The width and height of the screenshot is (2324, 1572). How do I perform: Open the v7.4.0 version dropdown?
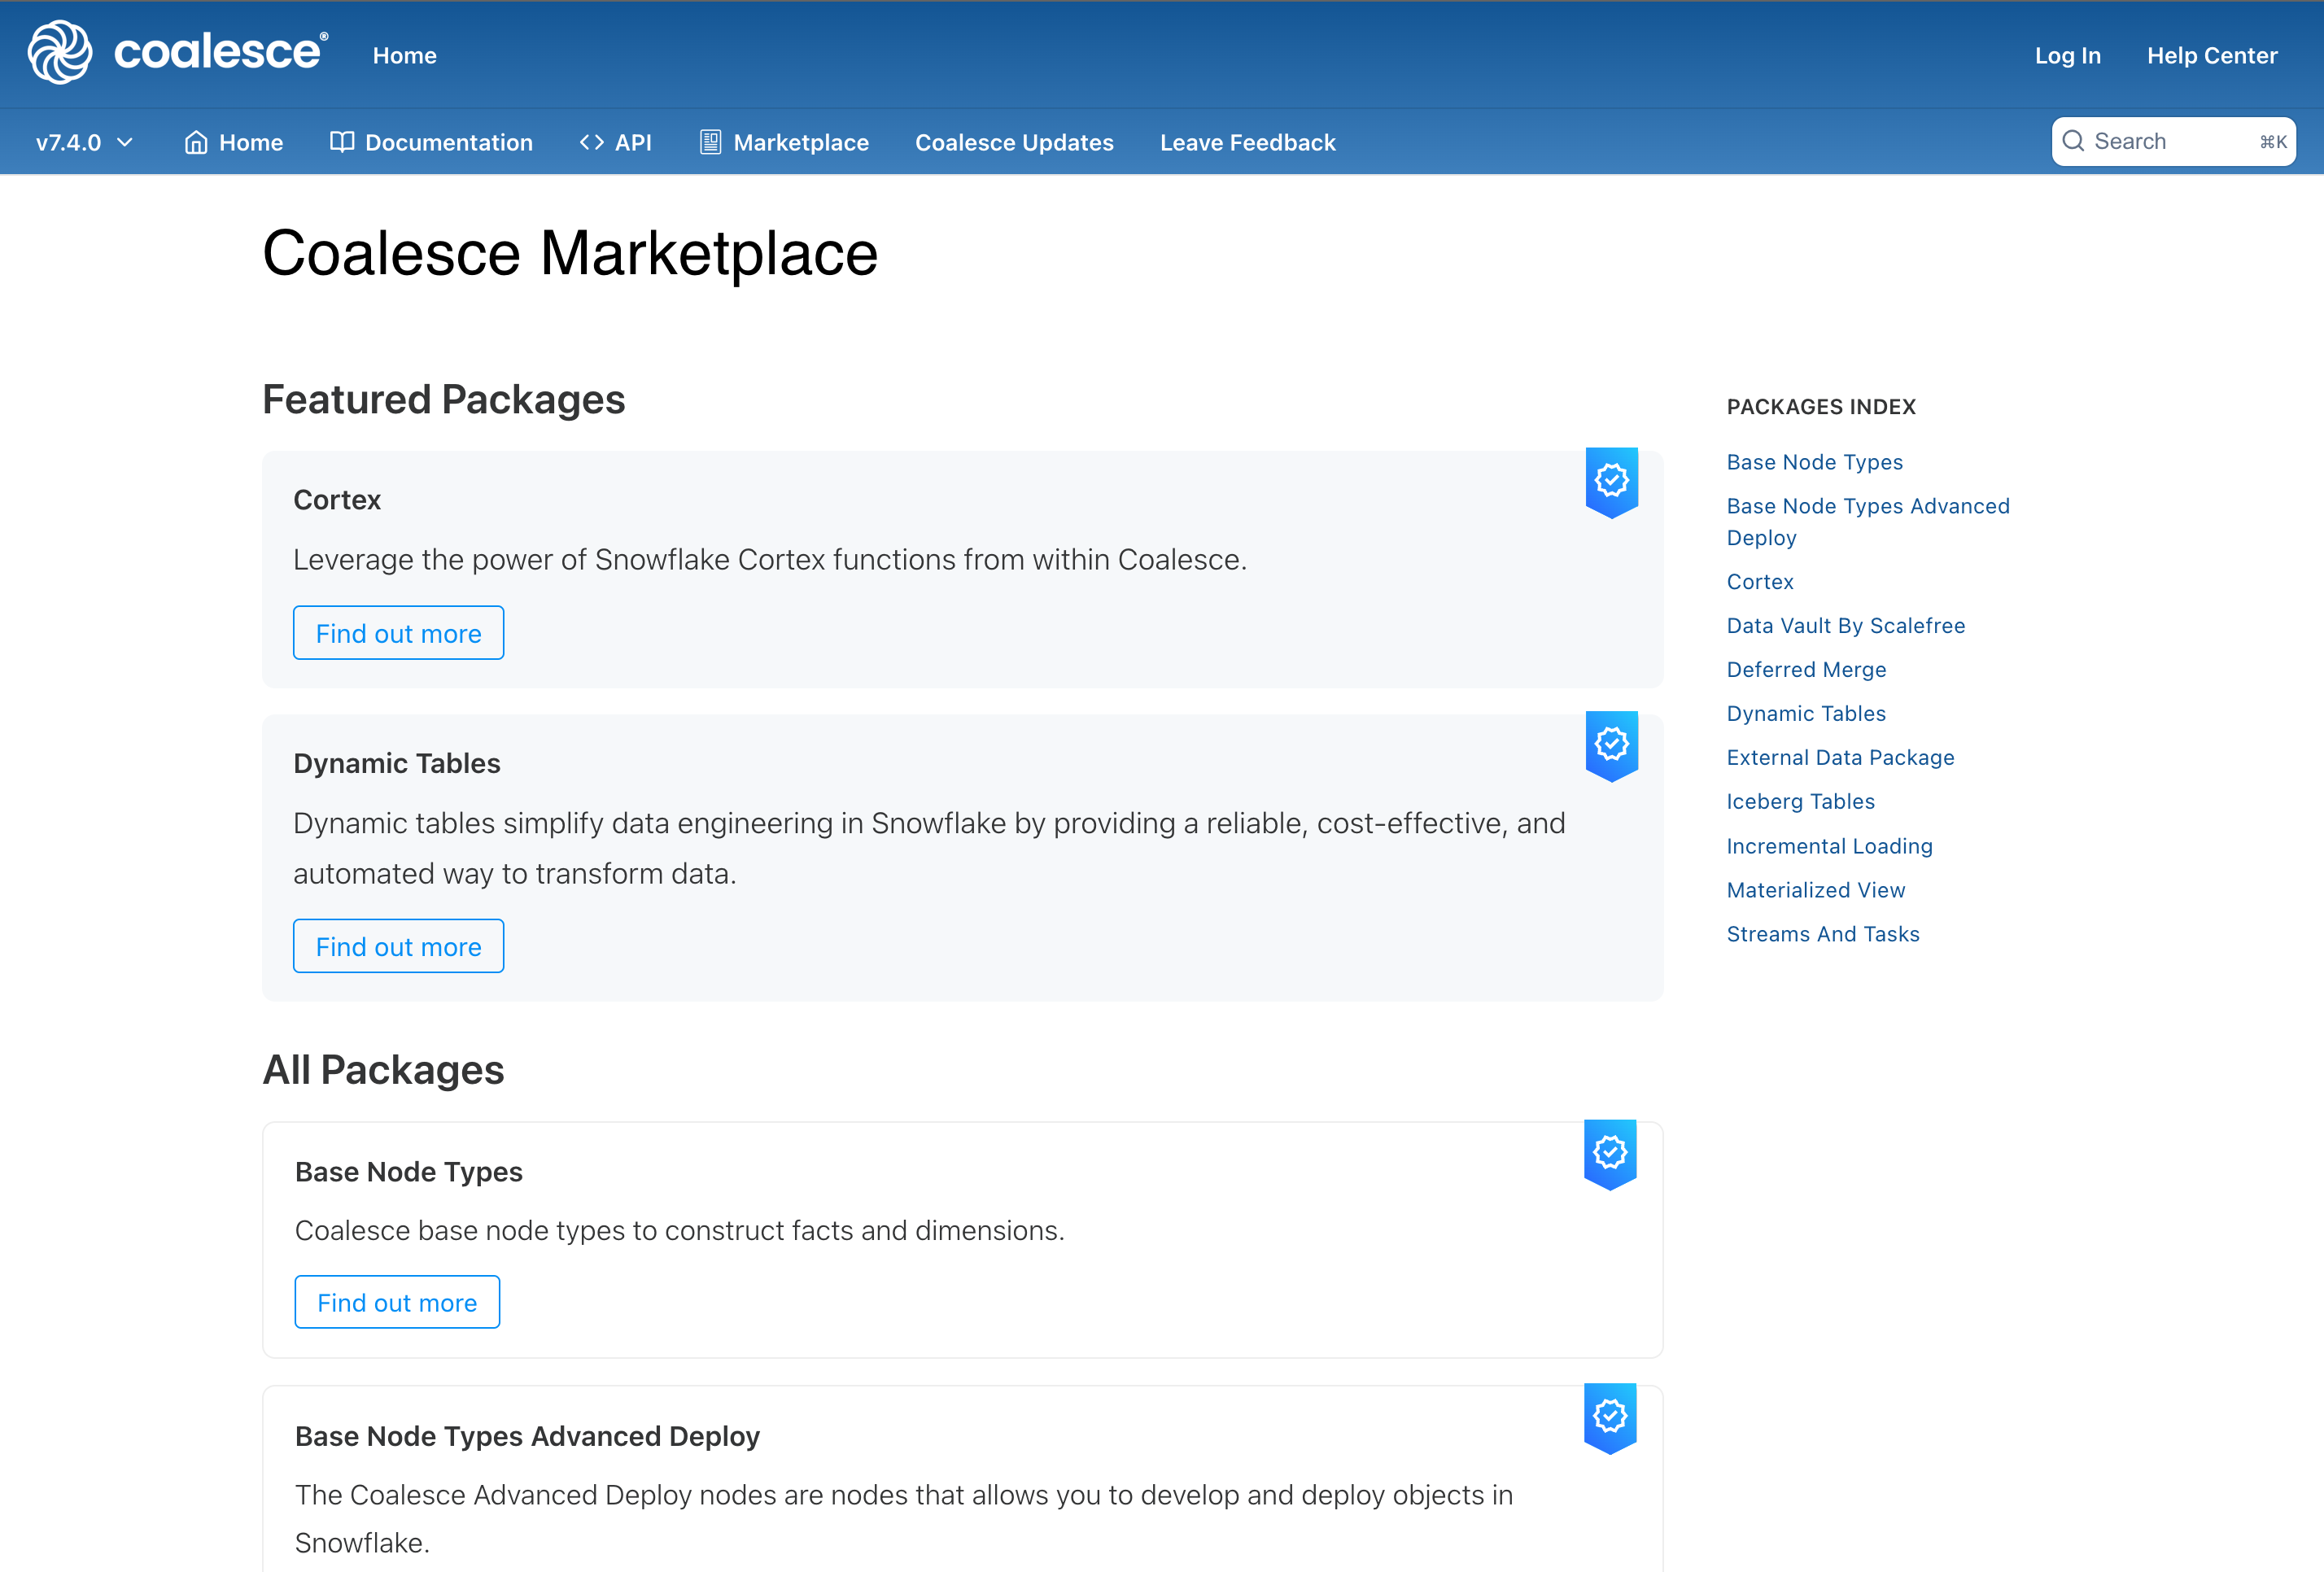click(x=84, y=142)
